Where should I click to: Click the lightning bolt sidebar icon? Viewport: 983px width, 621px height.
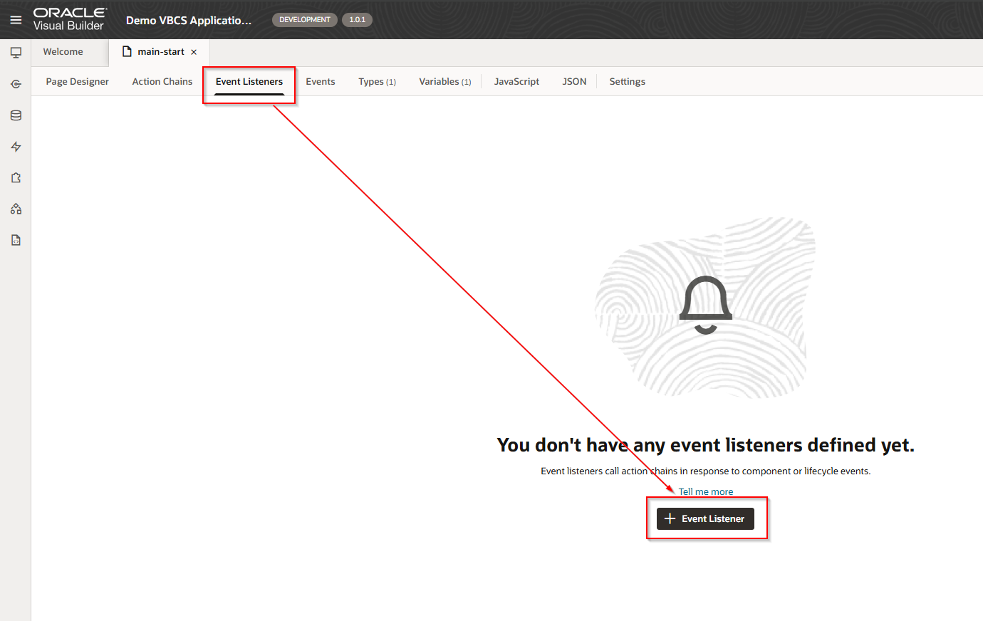click(x=16, y=147)
